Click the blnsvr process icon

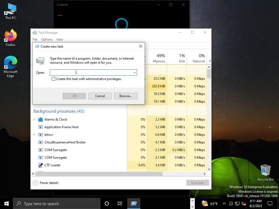(x=41, y=135)
